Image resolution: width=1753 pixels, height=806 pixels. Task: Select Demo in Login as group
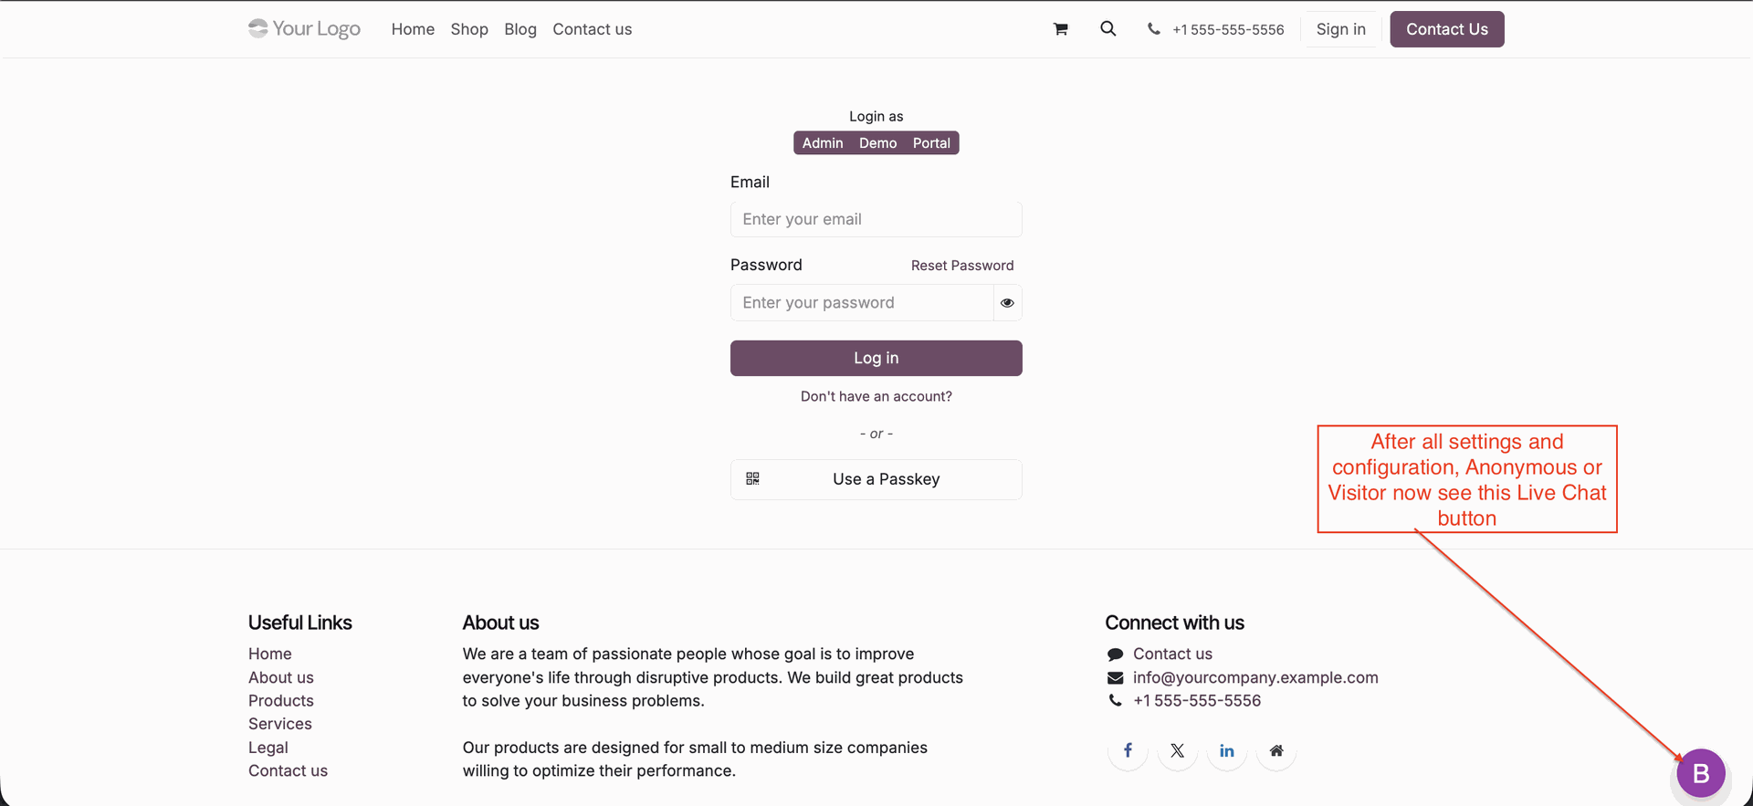point(877,143)
